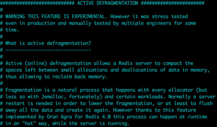Click the word 'deallocations' in the text
The width and height of the screenshot is (217, 127).
pos(139,70)
